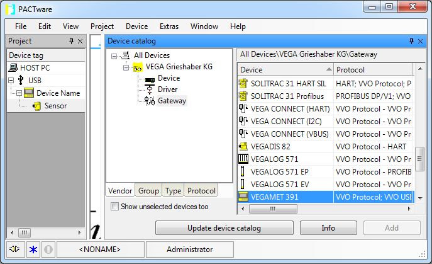Select Sensor label in project tree
The width and height of the screenshot is (432, 264).
click(56, 106)
